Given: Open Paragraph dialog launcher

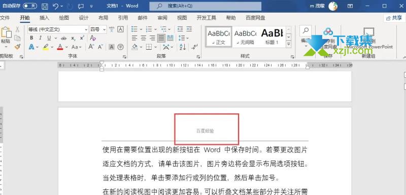Looking at the screenshot, I should click(198, 57).
